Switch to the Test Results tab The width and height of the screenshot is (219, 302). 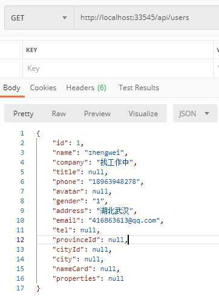pos(139,88)
